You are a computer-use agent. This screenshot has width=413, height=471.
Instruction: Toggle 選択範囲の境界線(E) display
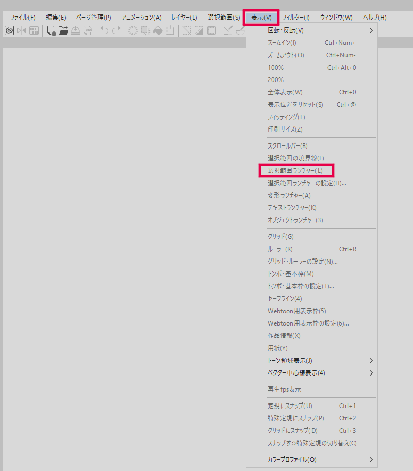pos(312,158)
